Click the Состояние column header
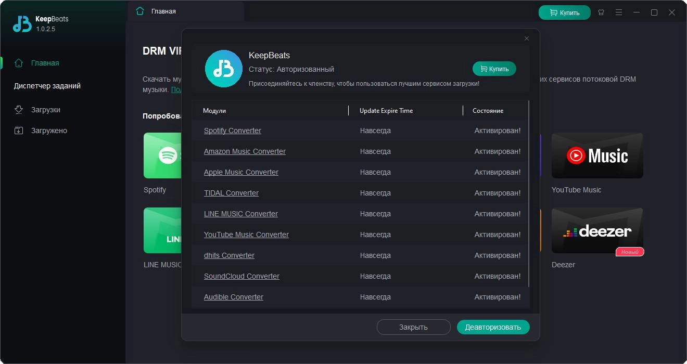 pos(488,111)
